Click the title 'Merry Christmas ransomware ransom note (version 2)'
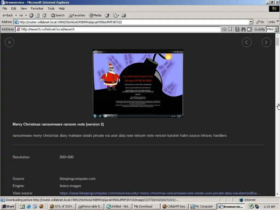The image size is (280, 210). tap(58, 124)
